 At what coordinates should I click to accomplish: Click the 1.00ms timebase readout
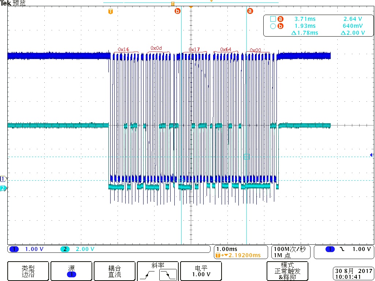[x=226, y=249]
